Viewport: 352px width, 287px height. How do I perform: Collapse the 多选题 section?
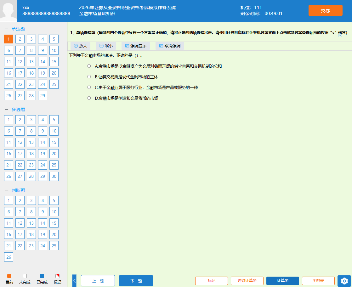[x=7, y=110]
